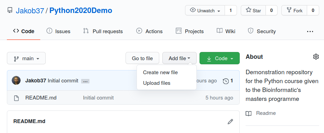Image resolution: width=324 pixels, height=133 pixels.
Task: Click the repository book icon beside Jakob37
Action: point(10,11)
